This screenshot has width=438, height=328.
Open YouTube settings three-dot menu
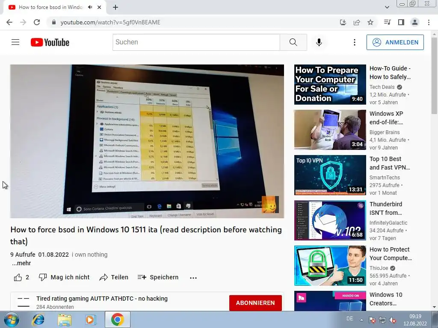click(355, 42)
